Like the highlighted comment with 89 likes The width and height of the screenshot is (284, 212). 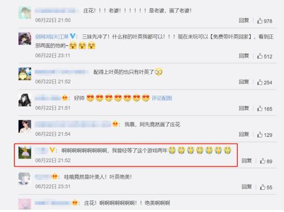pyautogui.click(x=262, y=161)
